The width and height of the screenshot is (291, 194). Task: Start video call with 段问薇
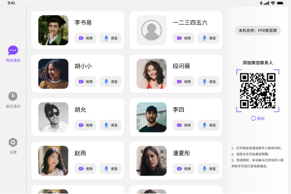(183, 82)
